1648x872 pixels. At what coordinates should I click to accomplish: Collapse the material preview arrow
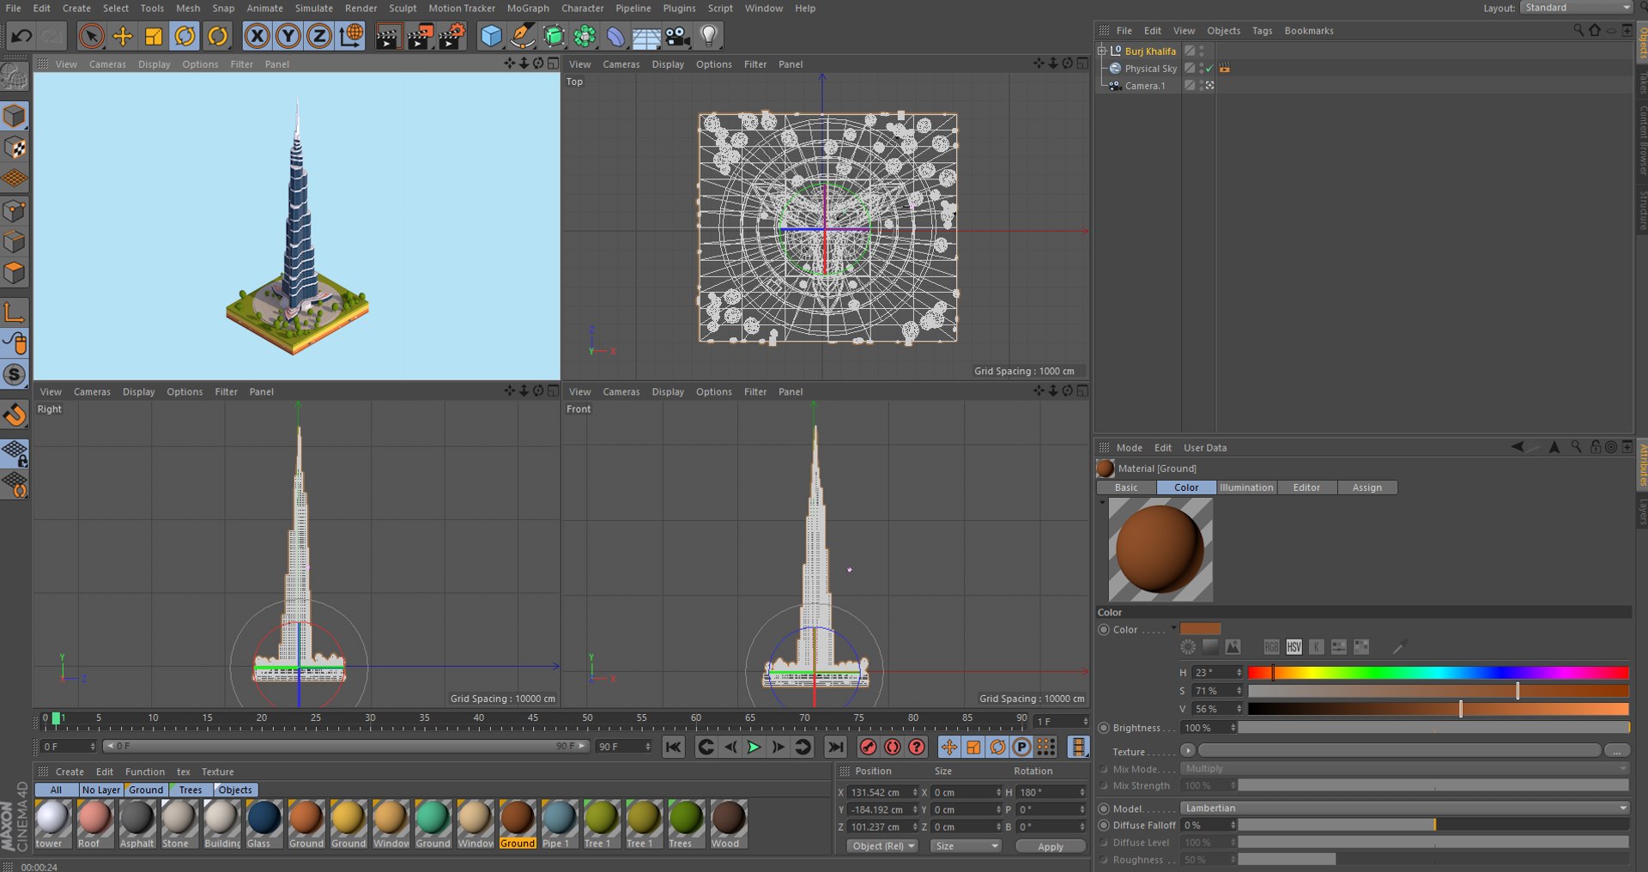click(1102, 502)
